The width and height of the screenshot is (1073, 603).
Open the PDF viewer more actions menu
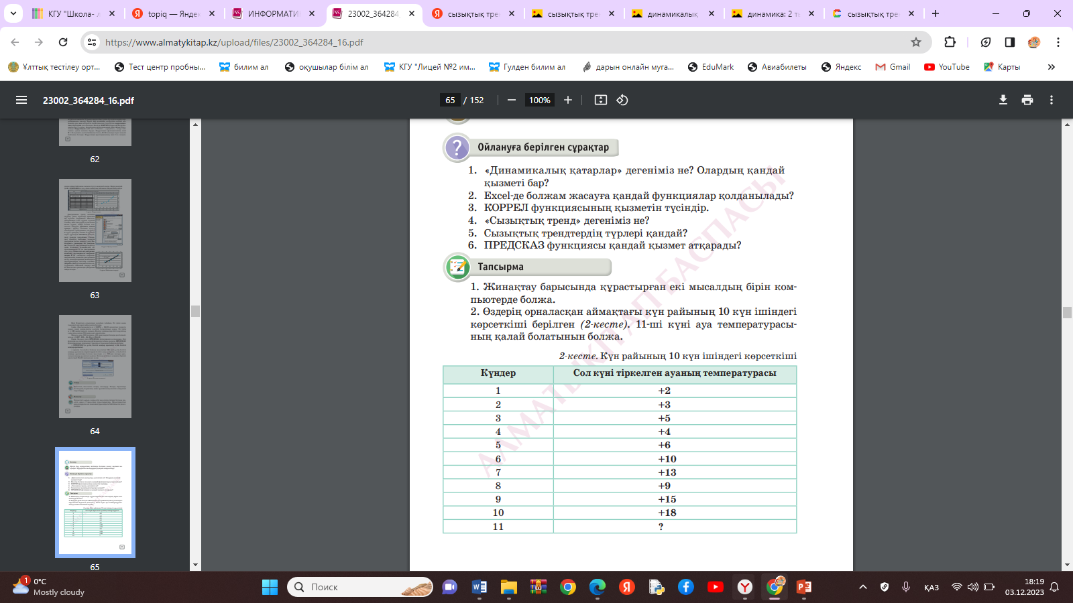pos(1052,100)
